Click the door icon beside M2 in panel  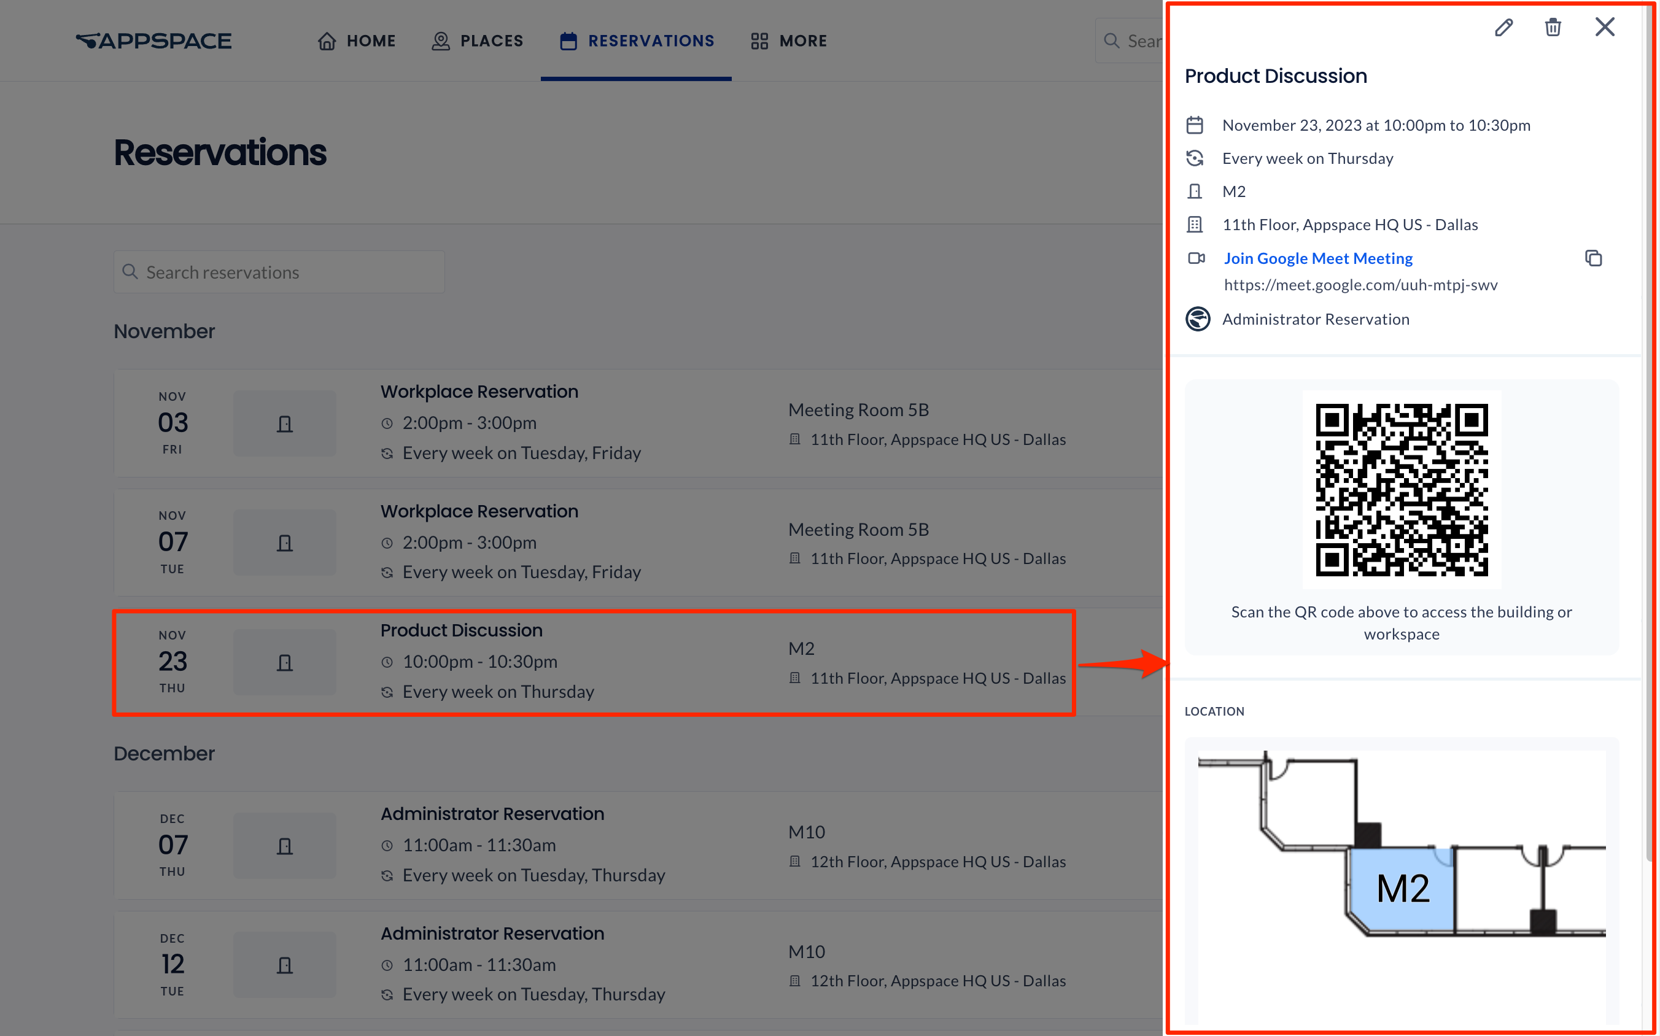tap(1194, 191)
